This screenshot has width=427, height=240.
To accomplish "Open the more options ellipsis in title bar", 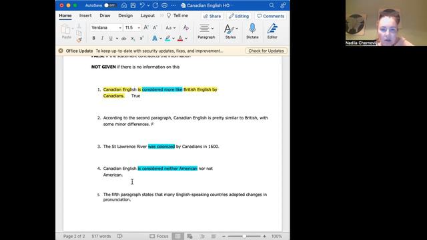I will tap(173, 5).
